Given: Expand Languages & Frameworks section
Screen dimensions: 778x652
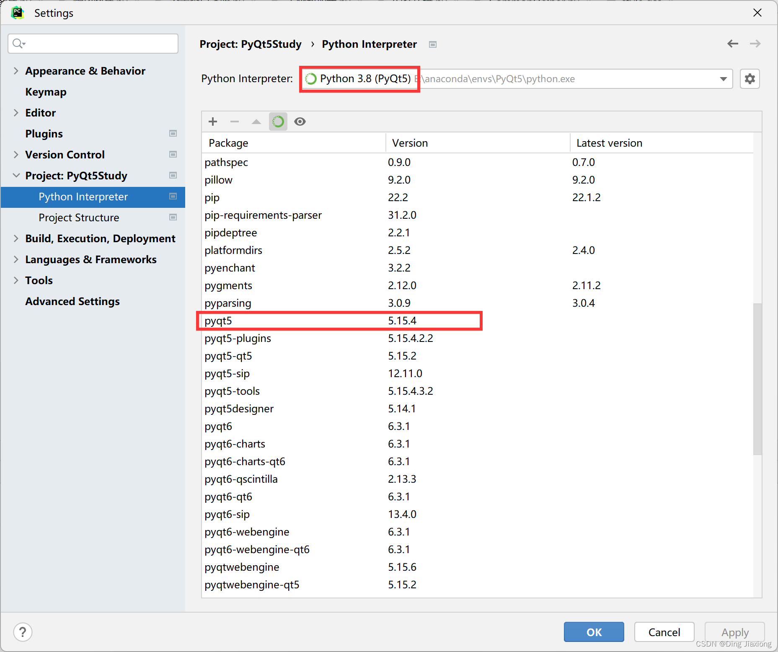Looking at the screenshot, I should click(x=16, y=259).
